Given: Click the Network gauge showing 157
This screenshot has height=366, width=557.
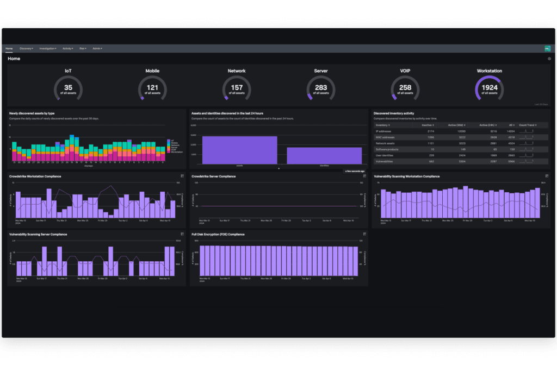Looking at the screenshot, I should click(237, 89).
